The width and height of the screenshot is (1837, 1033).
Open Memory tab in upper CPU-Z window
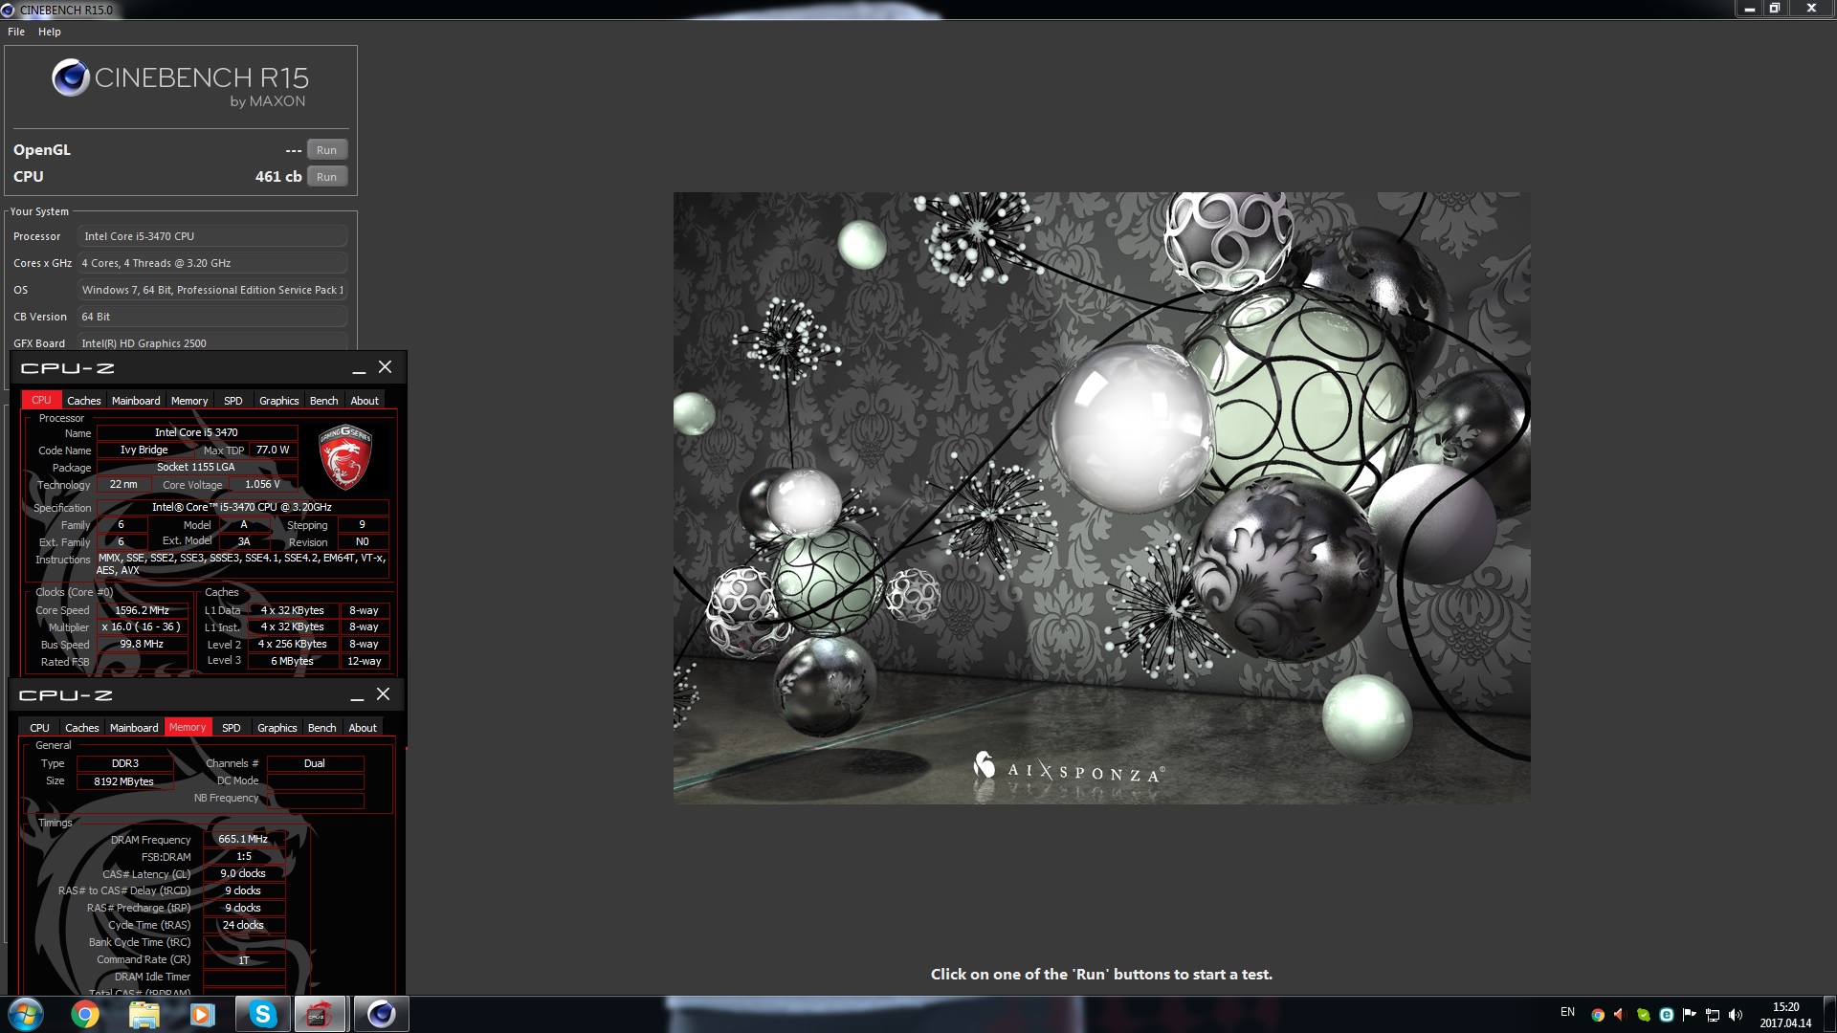(x=189, y=401)
